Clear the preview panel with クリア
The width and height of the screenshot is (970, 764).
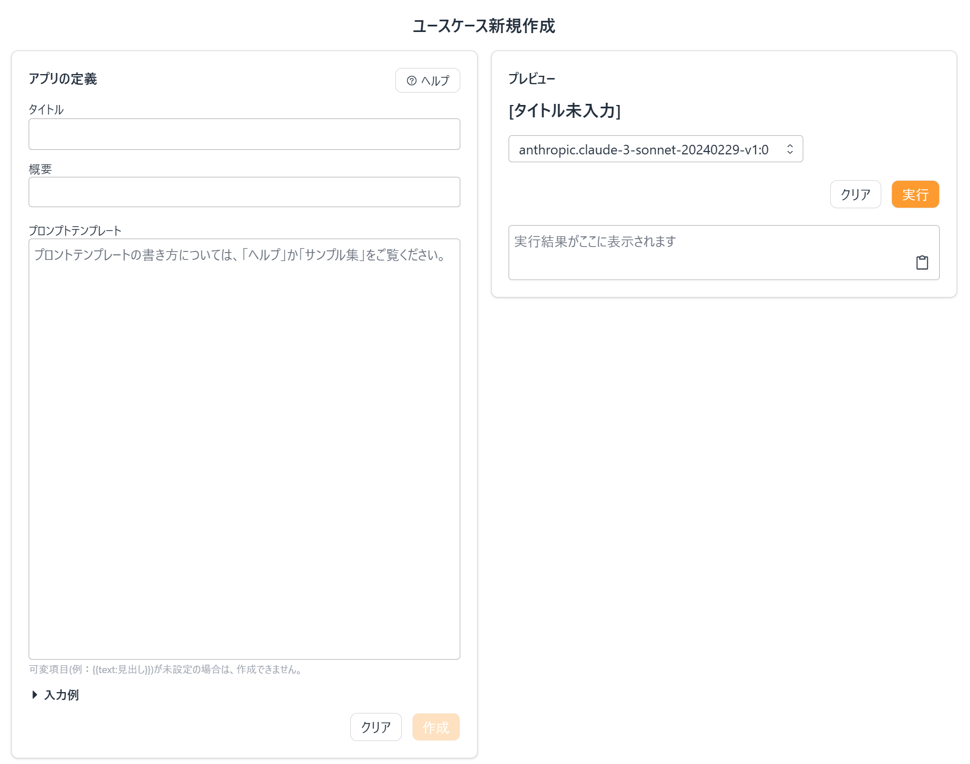click(x=855, y=194)
